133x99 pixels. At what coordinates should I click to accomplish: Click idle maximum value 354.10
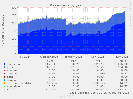click(x=123, y=67)
